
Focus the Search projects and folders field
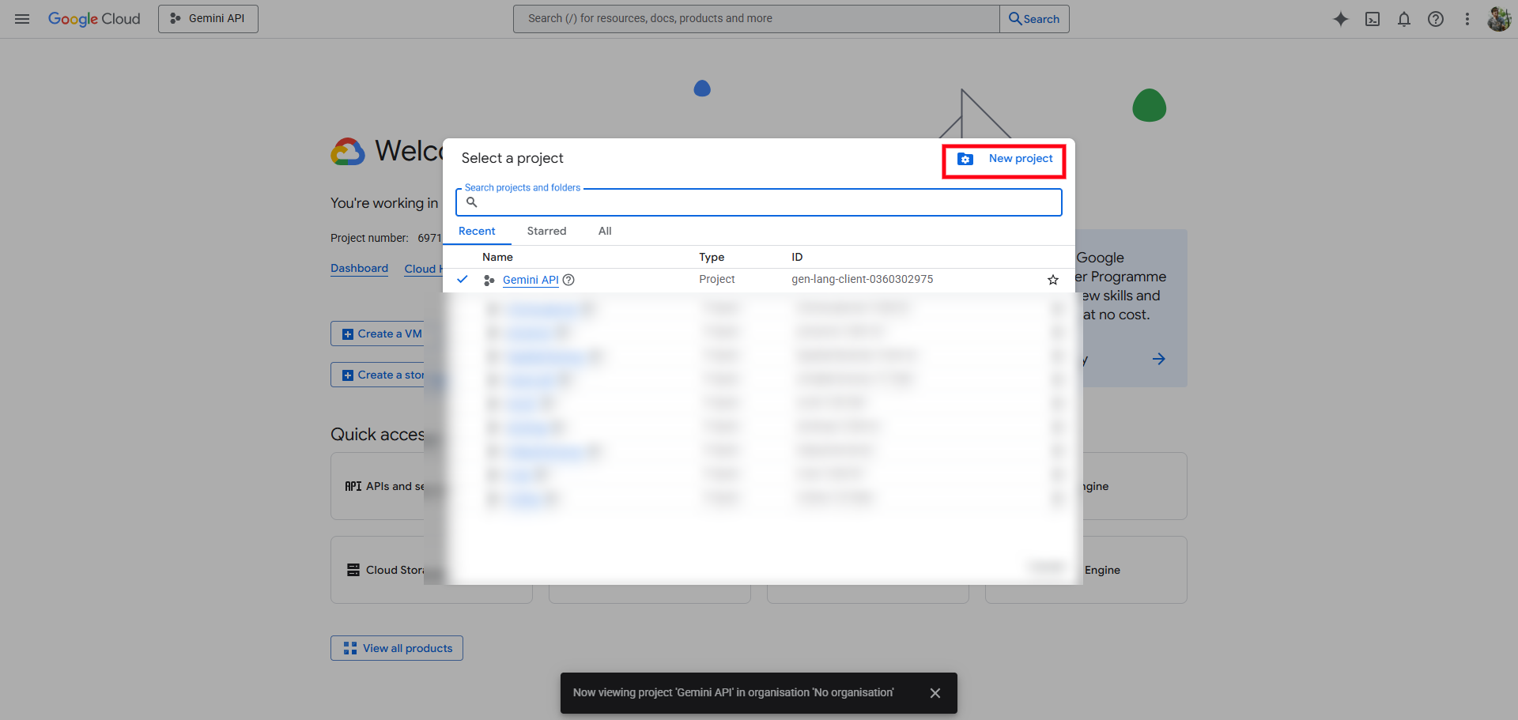click(x=759, y=202)
